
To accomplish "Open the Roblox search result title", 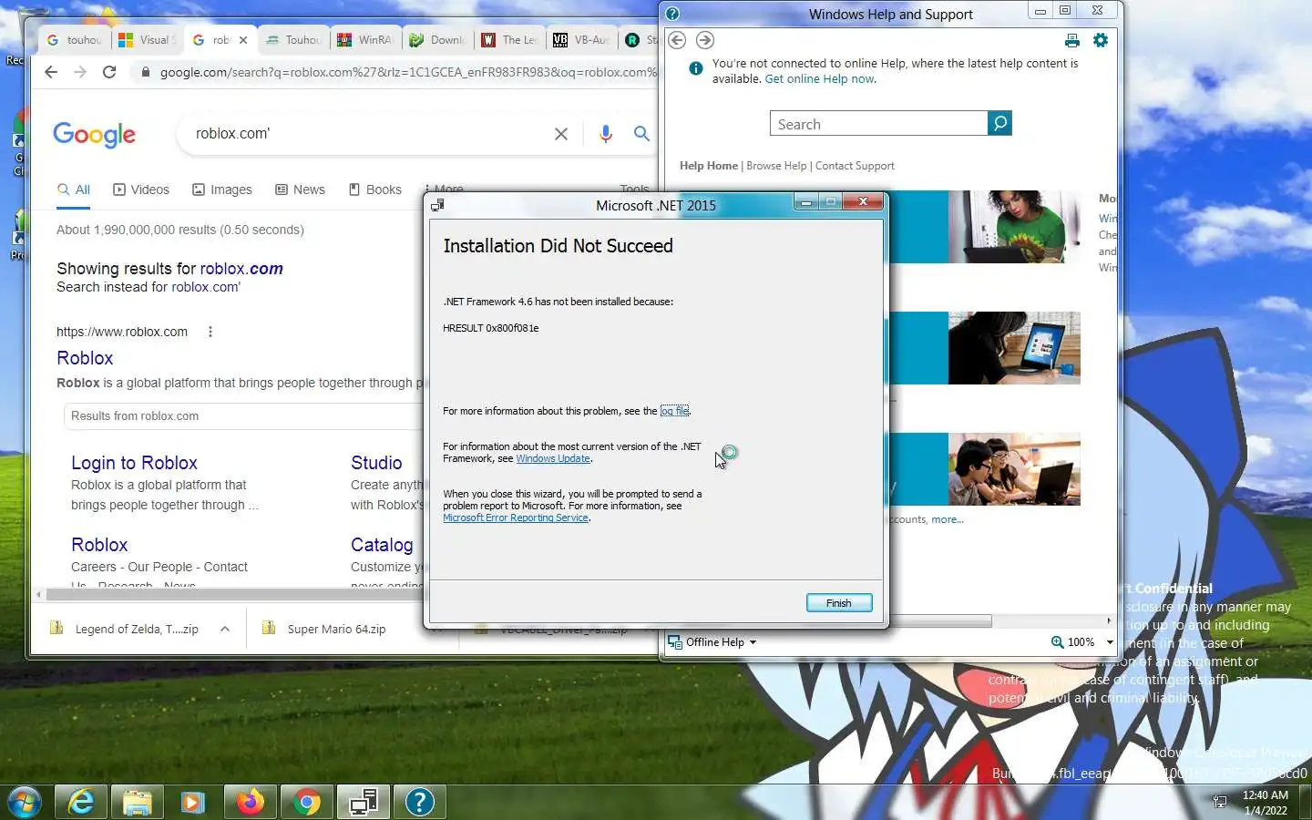I will pyautogui.click(x=85, y=358).
